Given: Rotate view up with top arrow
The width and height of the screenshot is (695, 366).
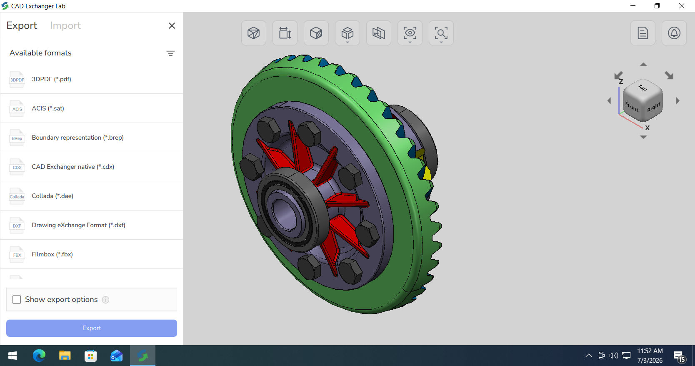Looking at the screenshot, I should tap(643, 64).
